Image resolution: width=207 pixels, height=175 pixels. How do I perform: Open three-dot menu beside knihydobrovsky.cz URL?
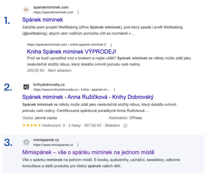[x=114, y=89]
